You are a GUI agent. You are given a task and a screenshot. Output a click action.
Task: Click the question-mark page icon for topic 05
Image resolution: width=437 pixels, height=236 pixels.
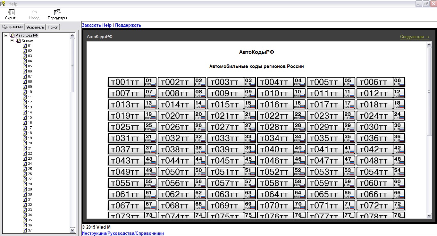25,66
